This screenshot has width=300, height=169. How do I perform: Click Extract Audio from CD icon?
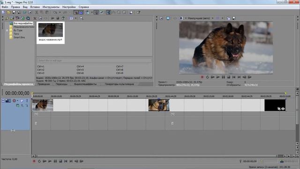23,18
